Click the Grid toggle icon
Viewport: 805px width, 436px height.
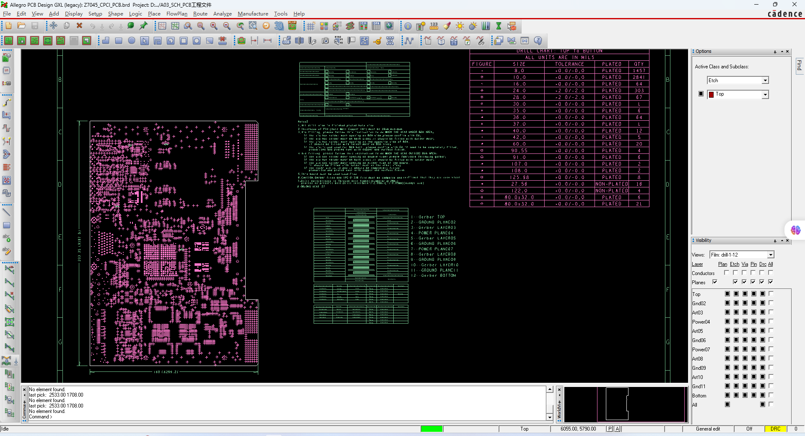(x=311, y=26)
